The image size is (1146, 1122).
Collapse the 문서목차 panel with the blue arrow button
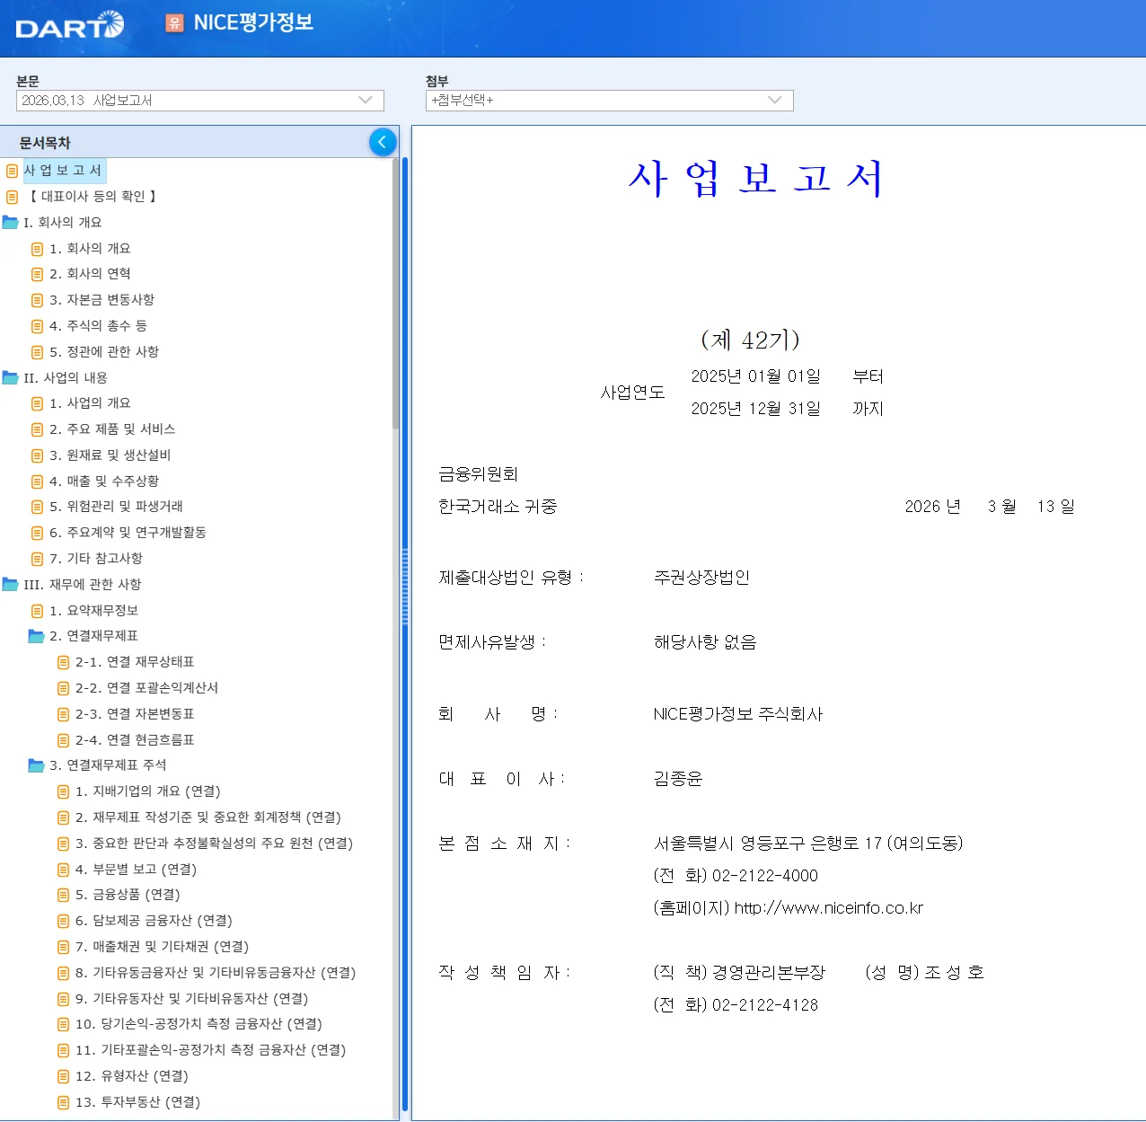point(383,142)
